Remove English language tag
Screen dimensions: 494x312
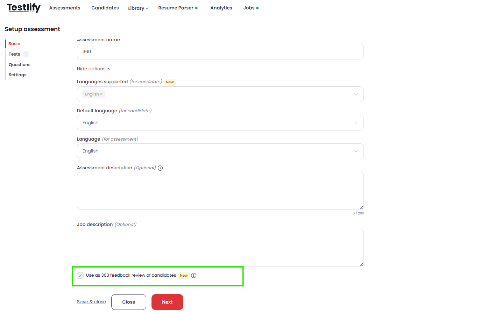101,94
